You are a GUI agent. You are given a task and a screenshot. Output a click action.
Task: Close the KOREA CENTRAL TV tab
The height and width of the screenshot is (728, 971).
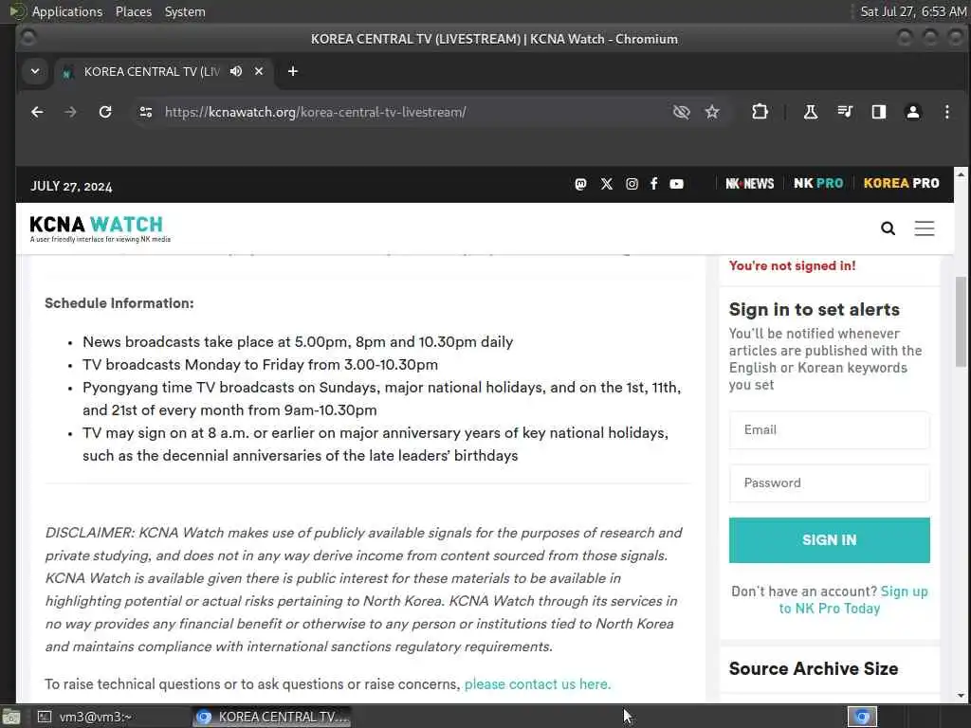tap(259, 71)
